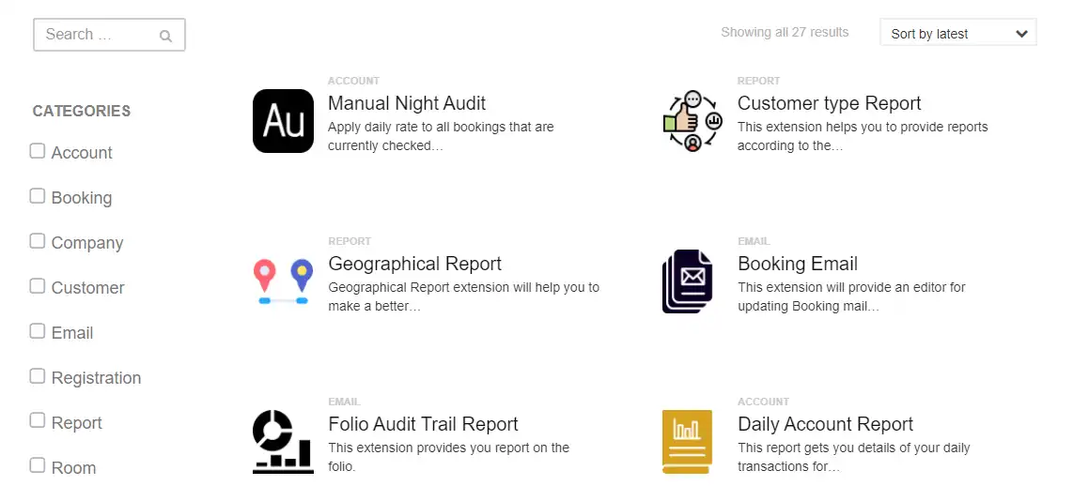1073x501 pixels.
Task: Open the Manual Night Audit title link
Action: pos(407,103)
